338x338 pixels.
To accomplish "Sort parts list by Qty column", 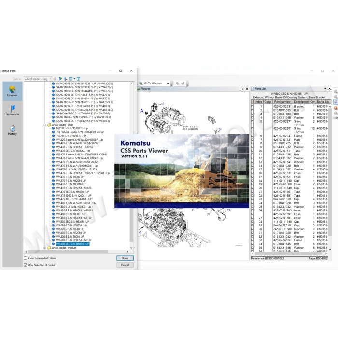I will 312,102.
